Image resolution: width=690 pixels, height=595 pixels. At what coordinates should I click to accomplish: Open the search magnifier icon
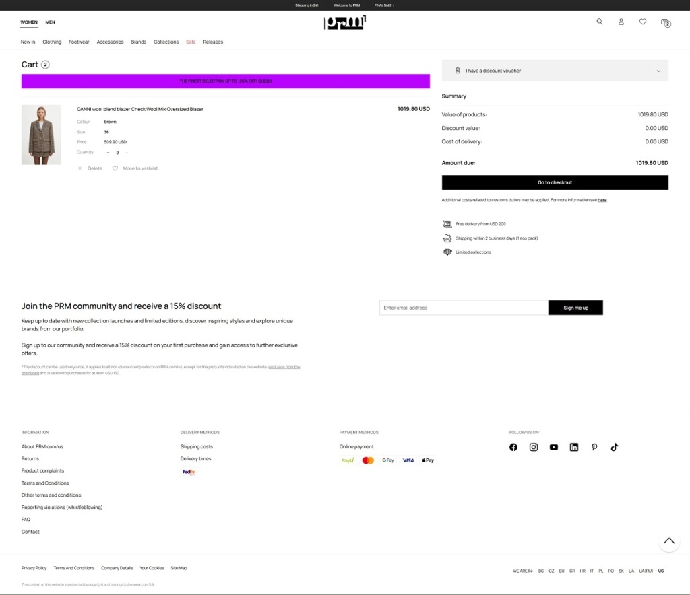coord(600,22)
